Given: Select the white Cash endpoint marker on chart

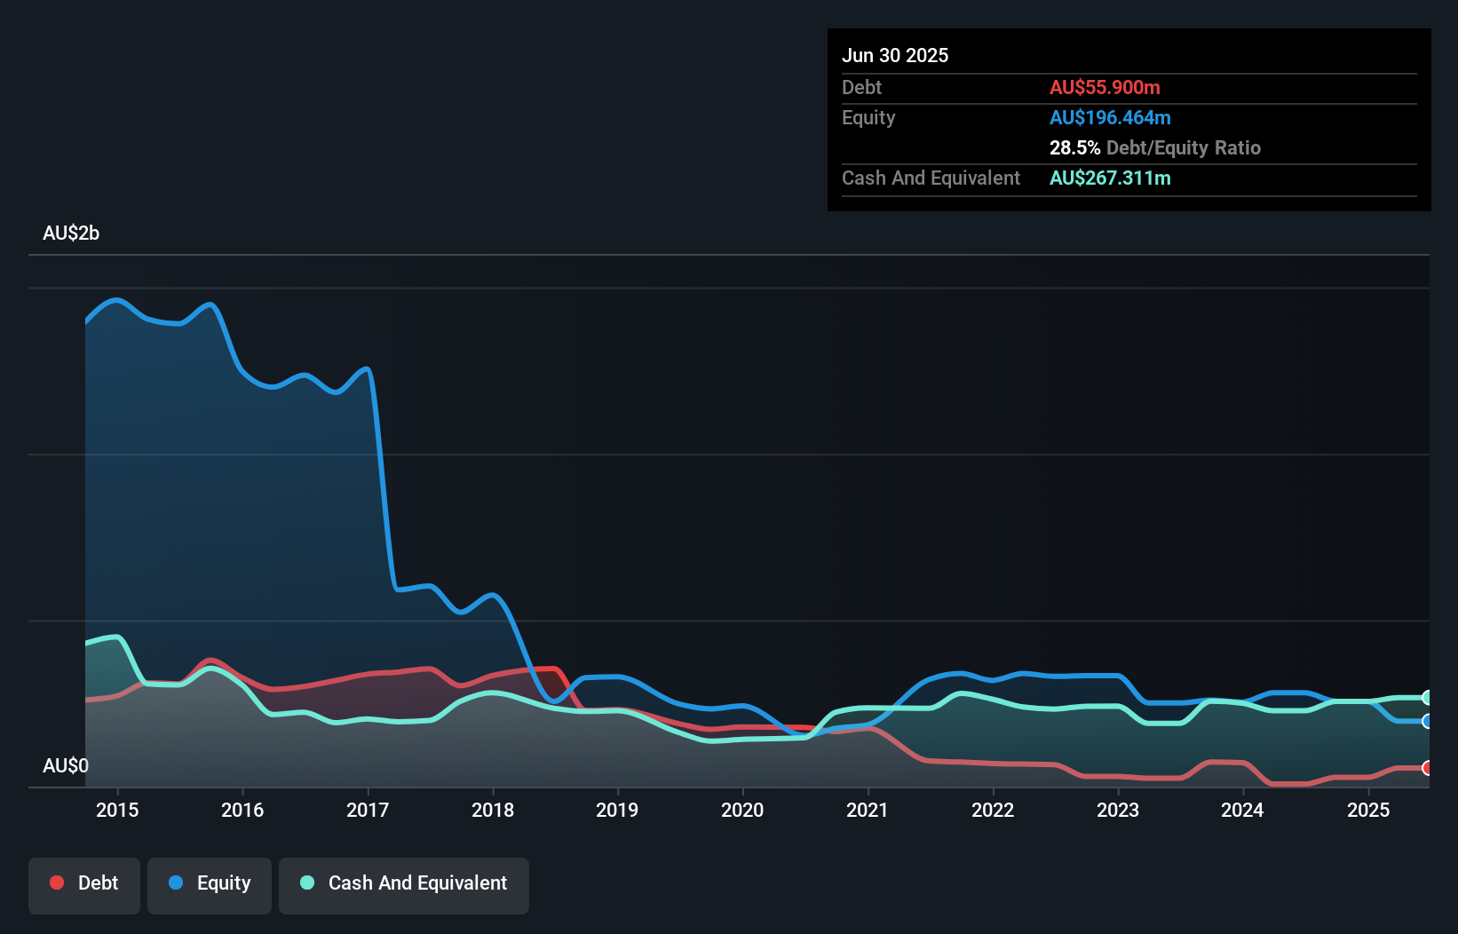Looking at the screenshot, I should click(1428, 698).
